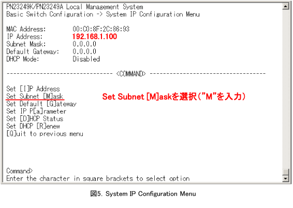Choose the Set IP P[a]rameter option
This screenshot has height=208, width=293.
point(36,111)
